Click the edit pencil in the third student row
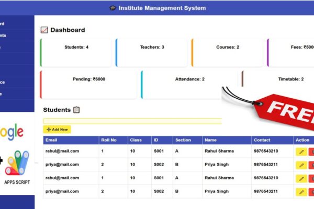 point(301,179)
